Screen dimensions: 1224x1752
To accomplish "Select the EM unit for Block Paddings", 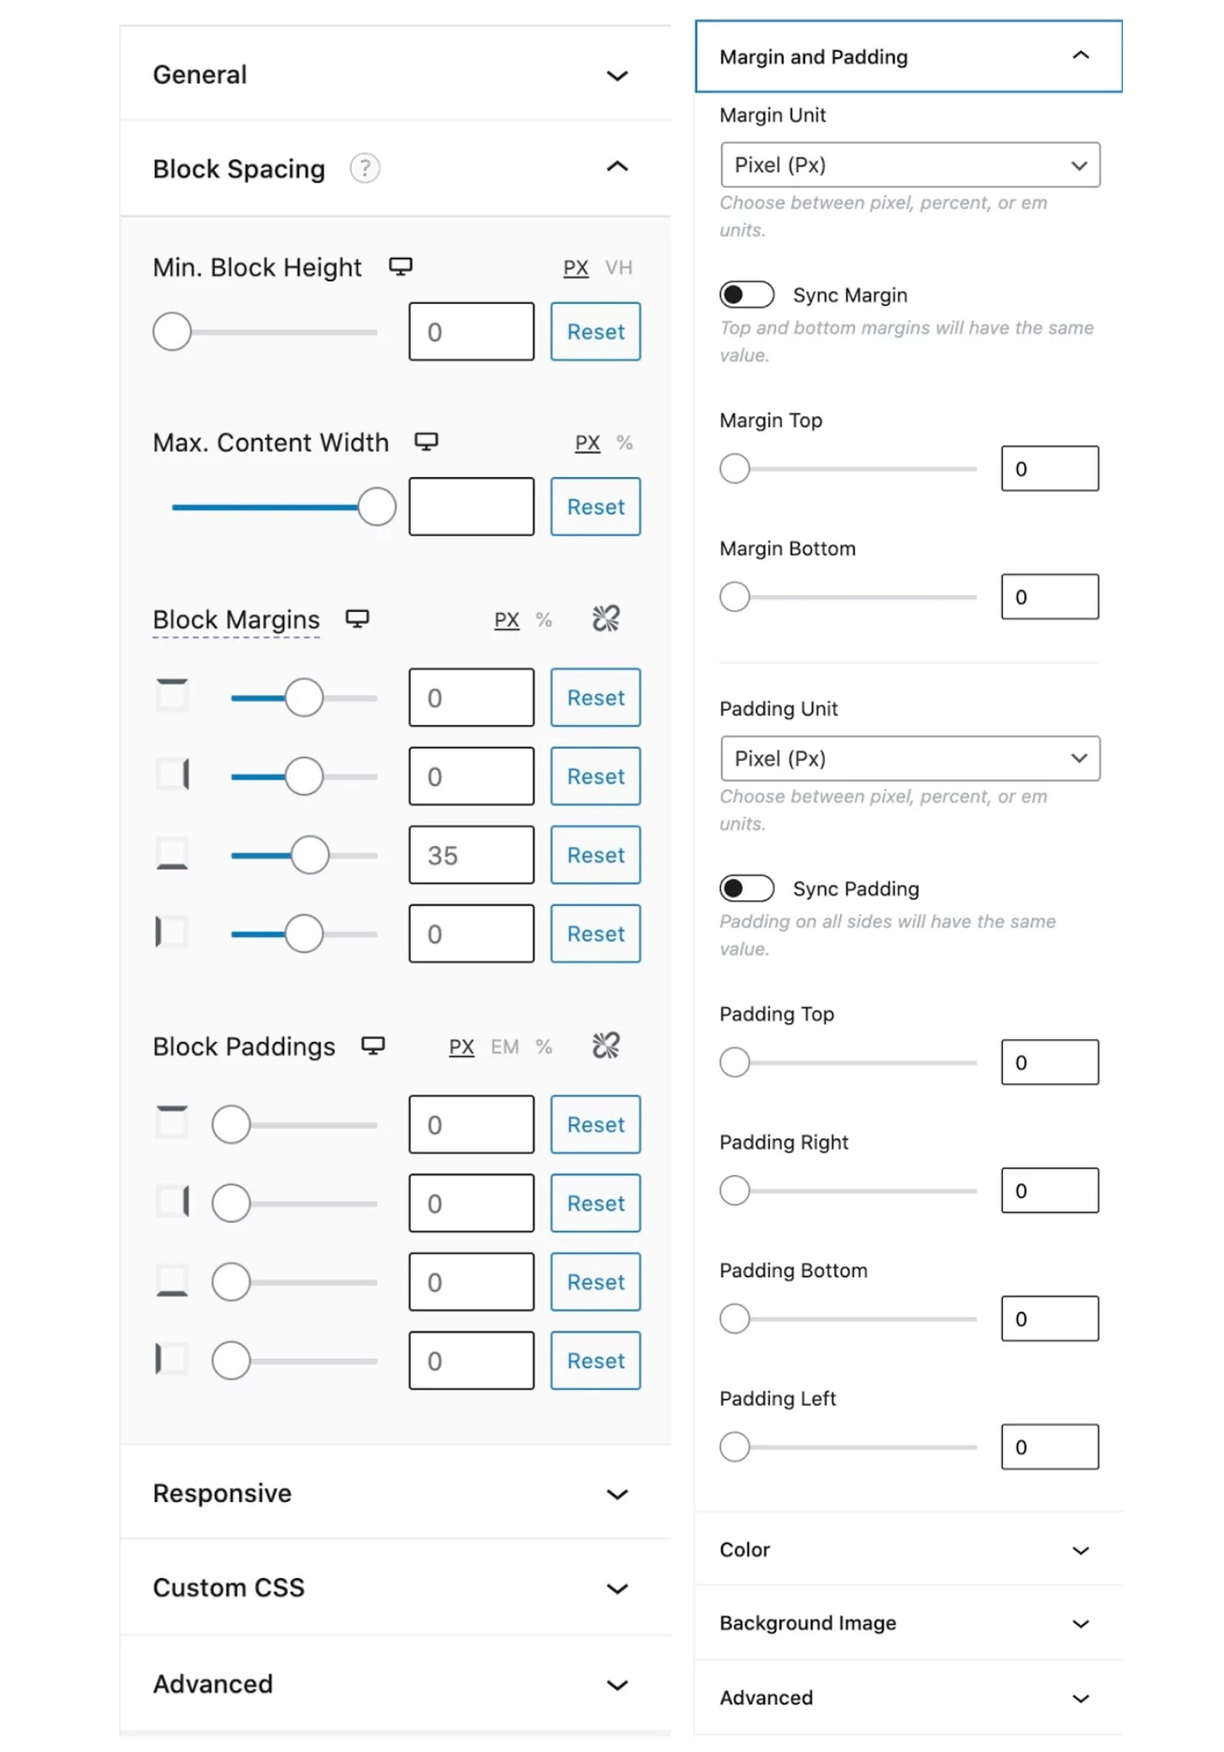I will click(504, 1046).
